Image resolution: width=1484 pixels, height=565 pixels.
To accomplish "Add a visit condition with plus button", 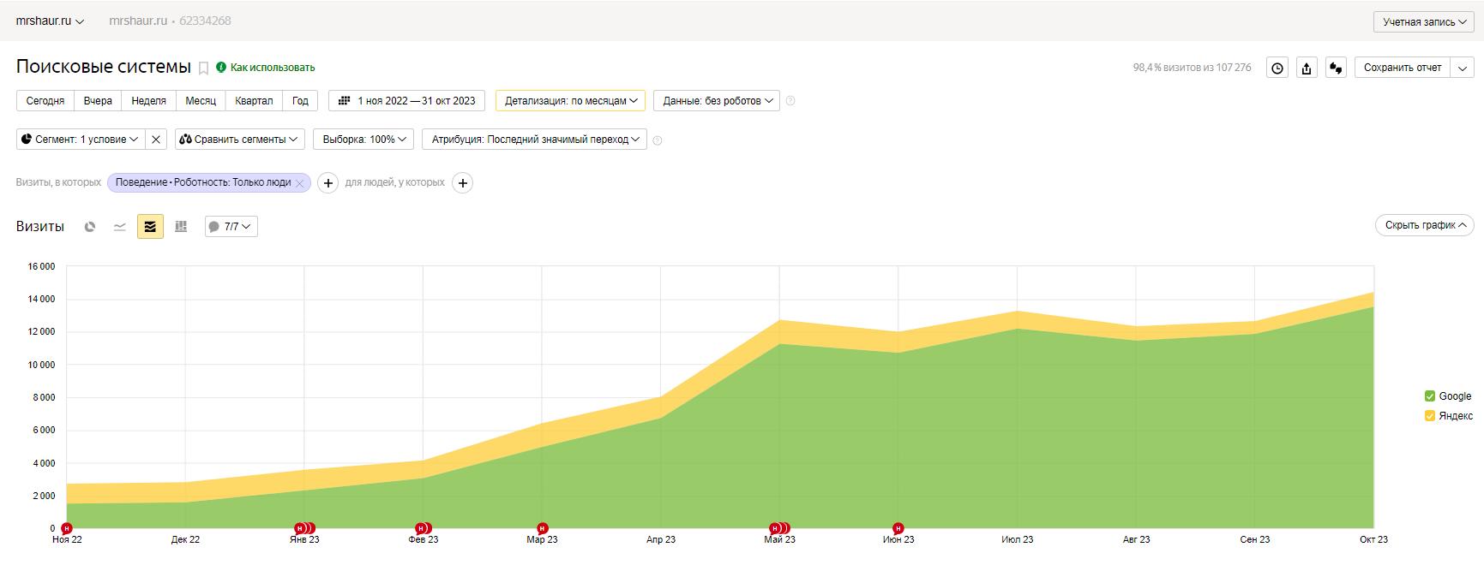I will (x=327, y=183).
